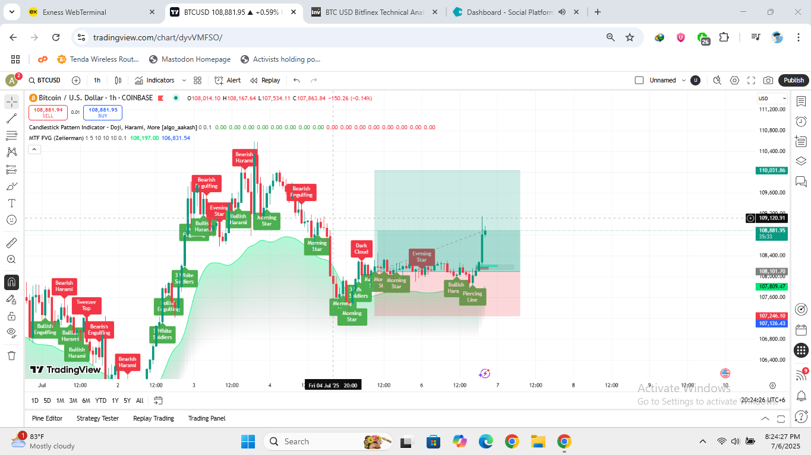Create a new Alert
Image resolution: width=811 pixels, height=455 pixels.
coord(228,80)
